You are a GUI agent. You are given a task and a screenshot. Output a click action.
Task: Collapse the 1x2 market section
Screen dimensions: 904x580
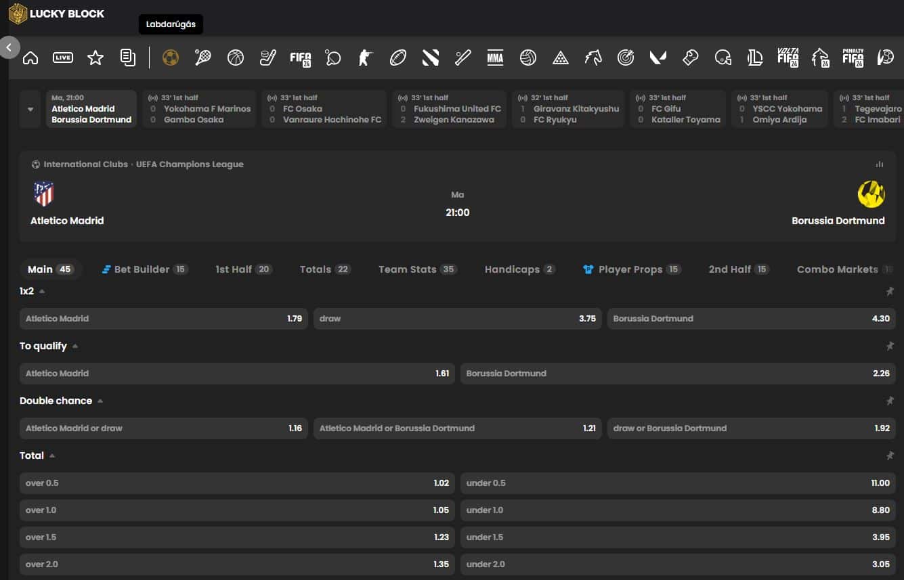tap(42, 291)
